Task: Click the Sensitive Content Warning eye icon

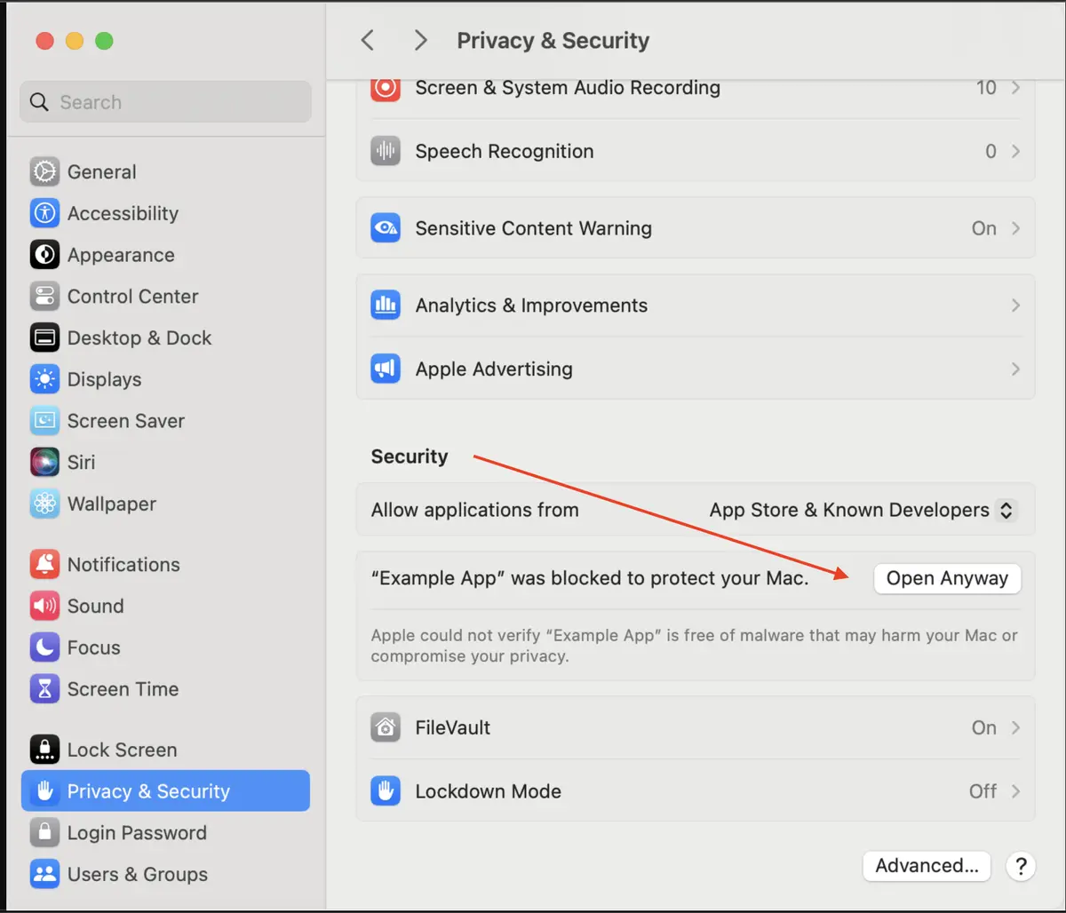Action: 385,228
